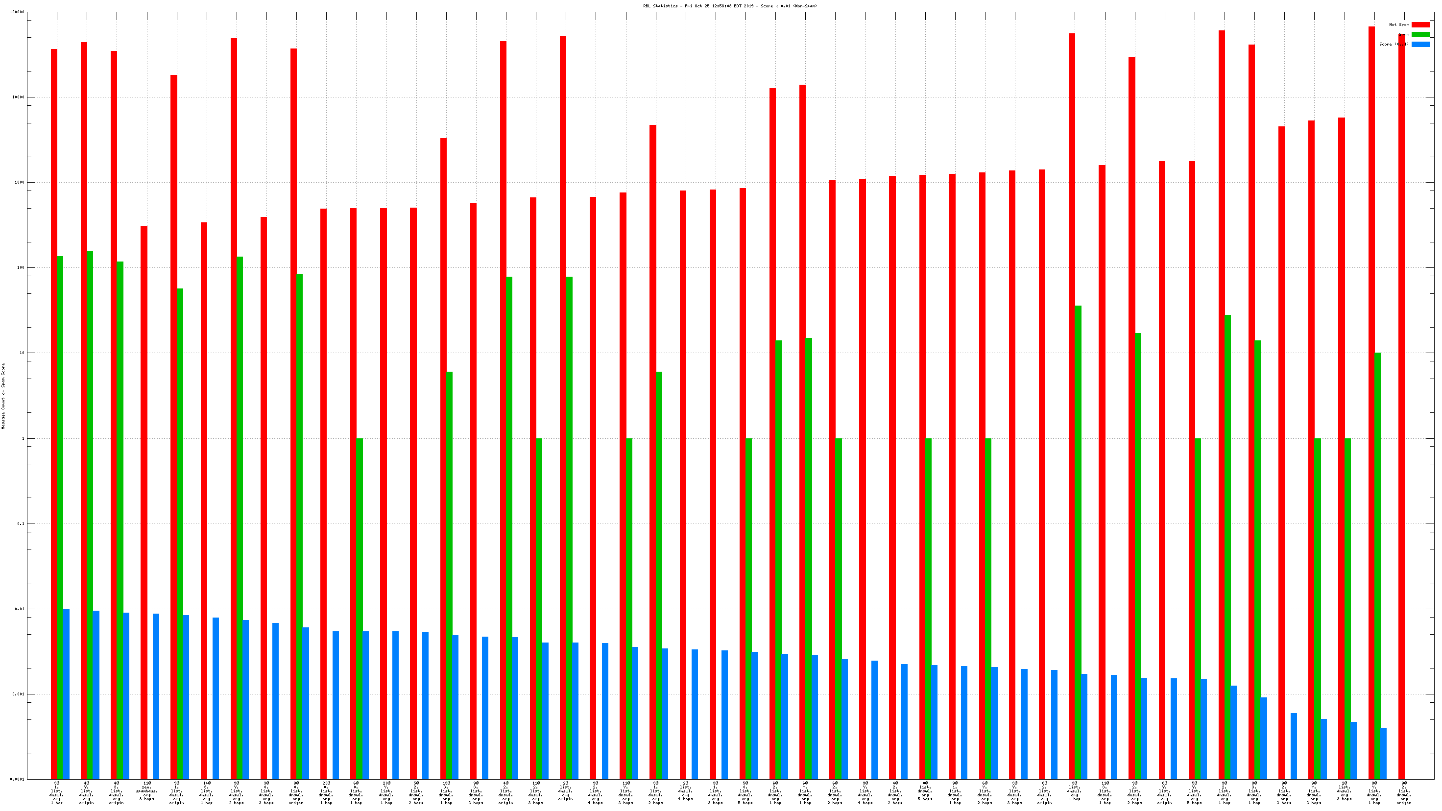This screenshot has height=811, width=1442.
Task: Click the RBL Statistics chart title
Action: pyautogui.click(x=730, y=6)
